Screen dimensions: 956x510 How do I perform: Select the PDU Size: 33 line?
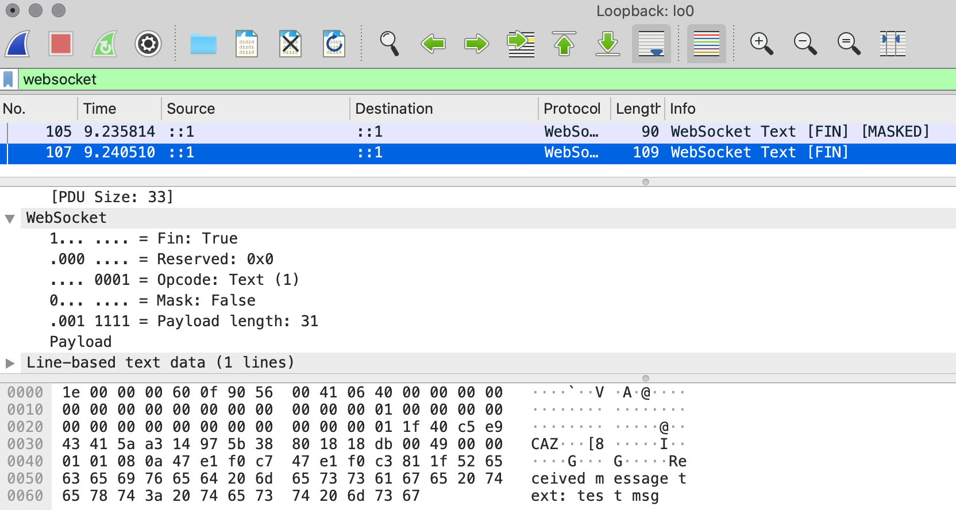coord(112,197)
